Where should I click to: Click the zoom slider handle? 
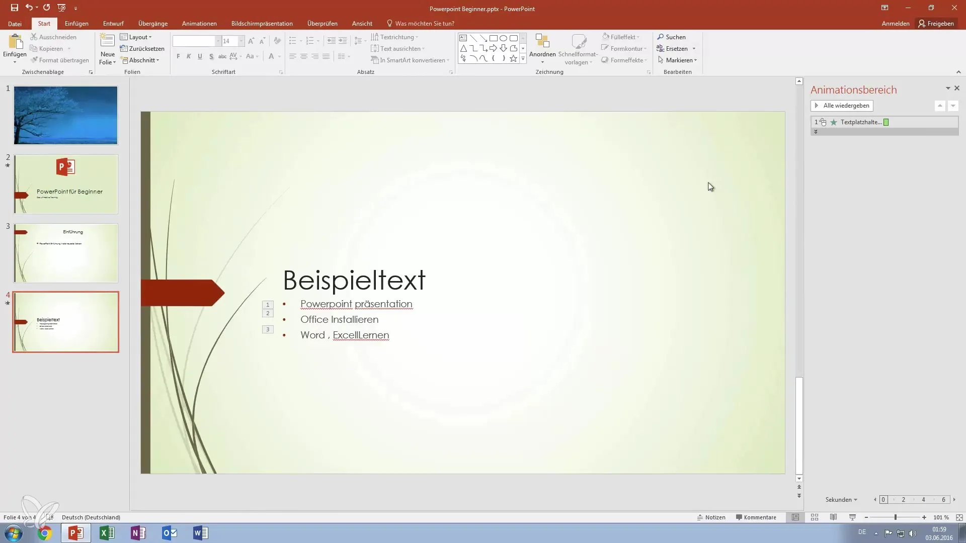[x=895, y=517]
